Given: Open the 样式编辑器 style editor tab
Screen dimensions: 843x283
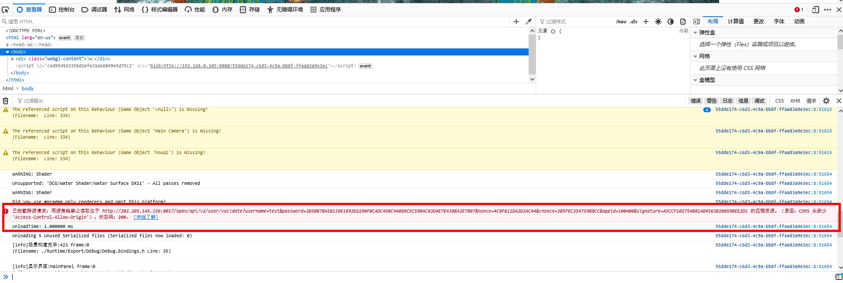Looking at the screenshot, I should point(160,9).
